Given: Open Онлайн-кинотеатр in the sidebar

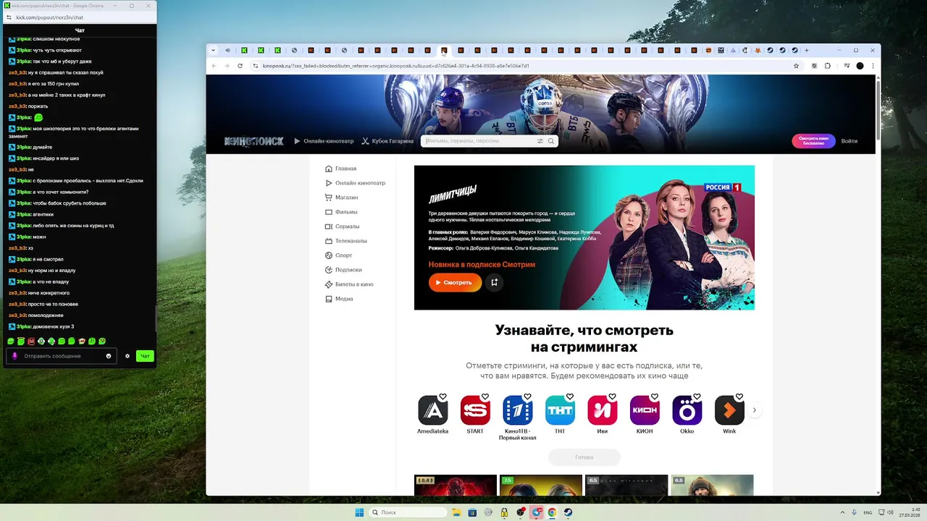Looking at the screenshot, I should pos(355,183).
